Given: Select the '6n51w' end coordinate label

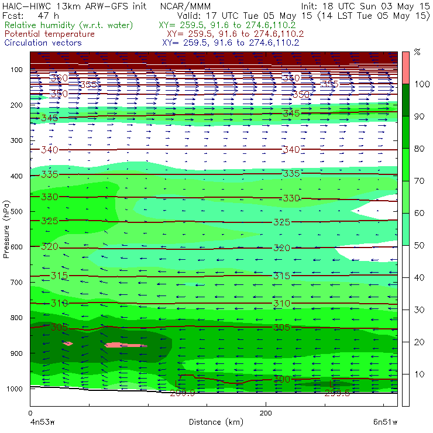Looking at the screenshot, I should pyautogui.click(x=385, y=422).
